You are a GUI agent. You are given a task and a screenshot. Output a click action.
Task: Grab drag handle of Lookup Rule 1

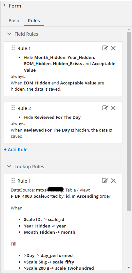(x=13, y=181)
